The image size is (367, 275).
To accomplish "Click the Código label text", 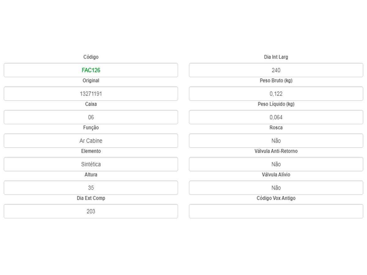I will tap(91, 57).
